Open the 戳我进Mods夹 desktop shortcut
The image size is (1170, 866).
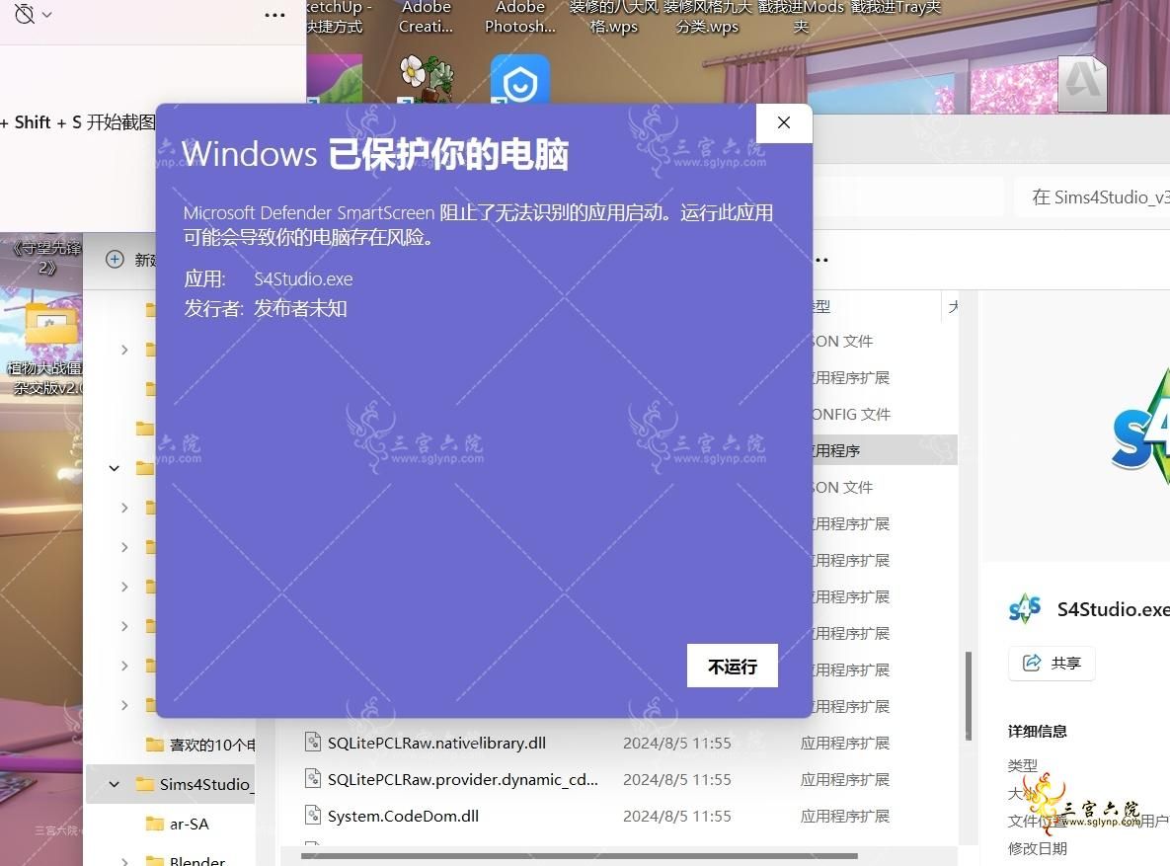pos(801,17)
